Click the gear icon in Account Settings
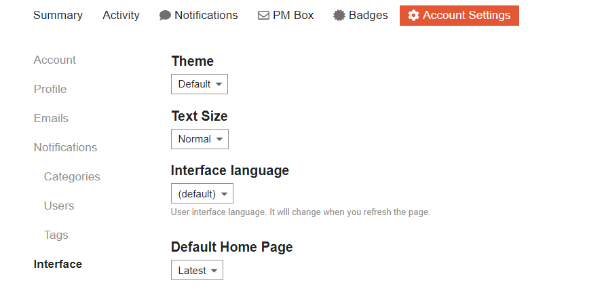Image resolution: width=604 pixels, height=291 pixels. tap(413, 16)
